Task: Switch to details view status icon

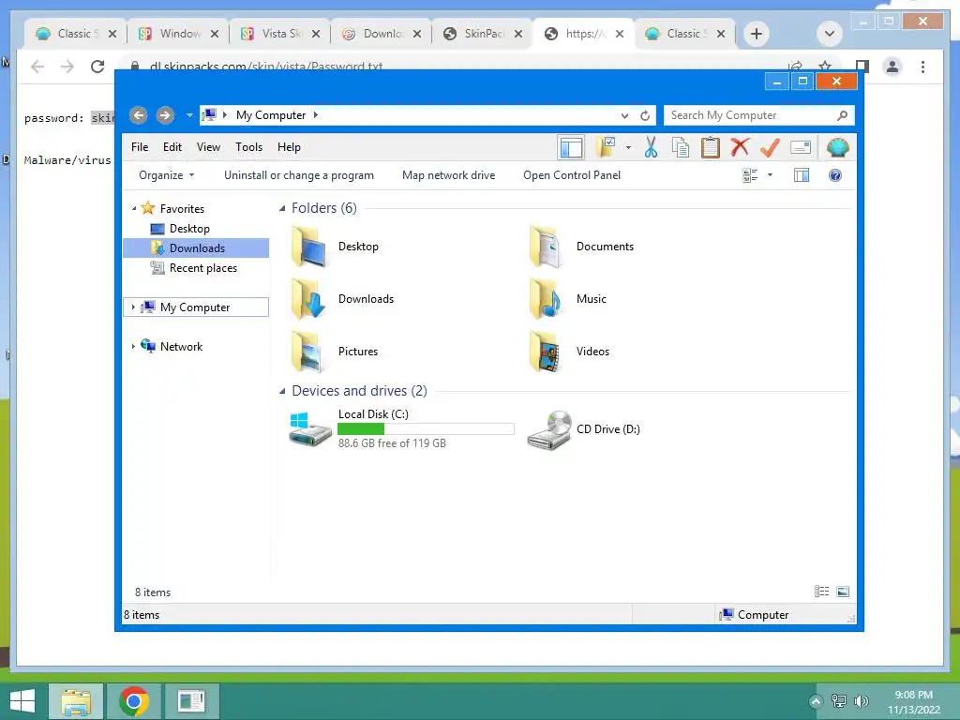Action: [821, 592]
